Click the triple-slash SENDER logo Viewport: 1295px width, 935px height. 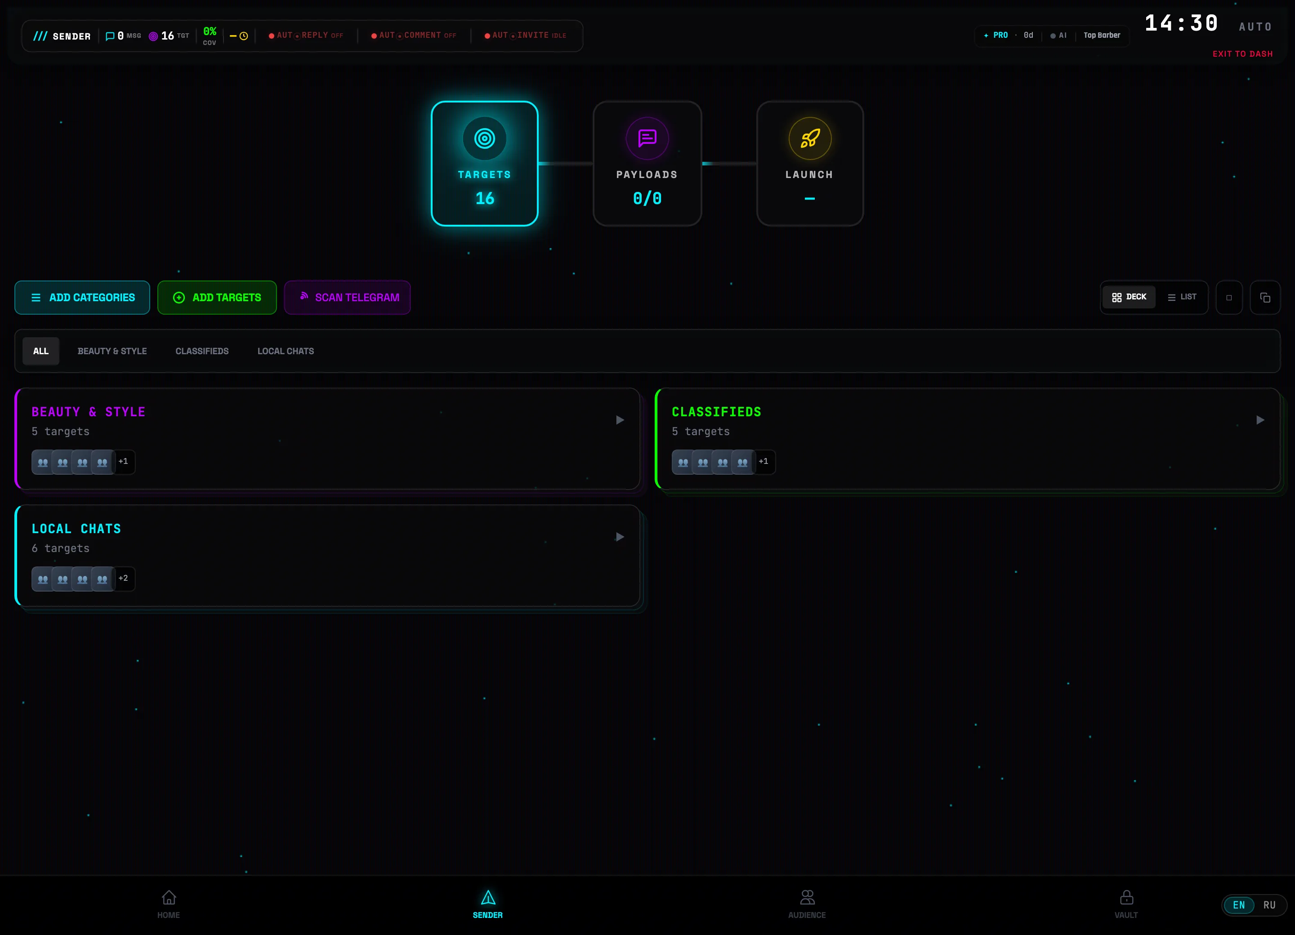62,36
